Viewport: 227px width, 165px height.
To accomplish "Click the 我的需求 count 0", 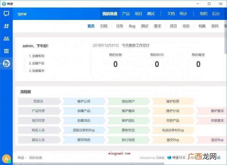I will pos(198,64).
